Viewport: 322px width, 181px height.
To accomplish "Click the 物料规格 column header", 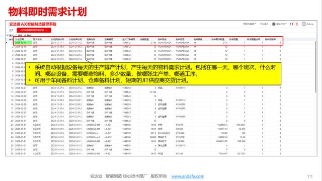I will click(x=198, y=39).
